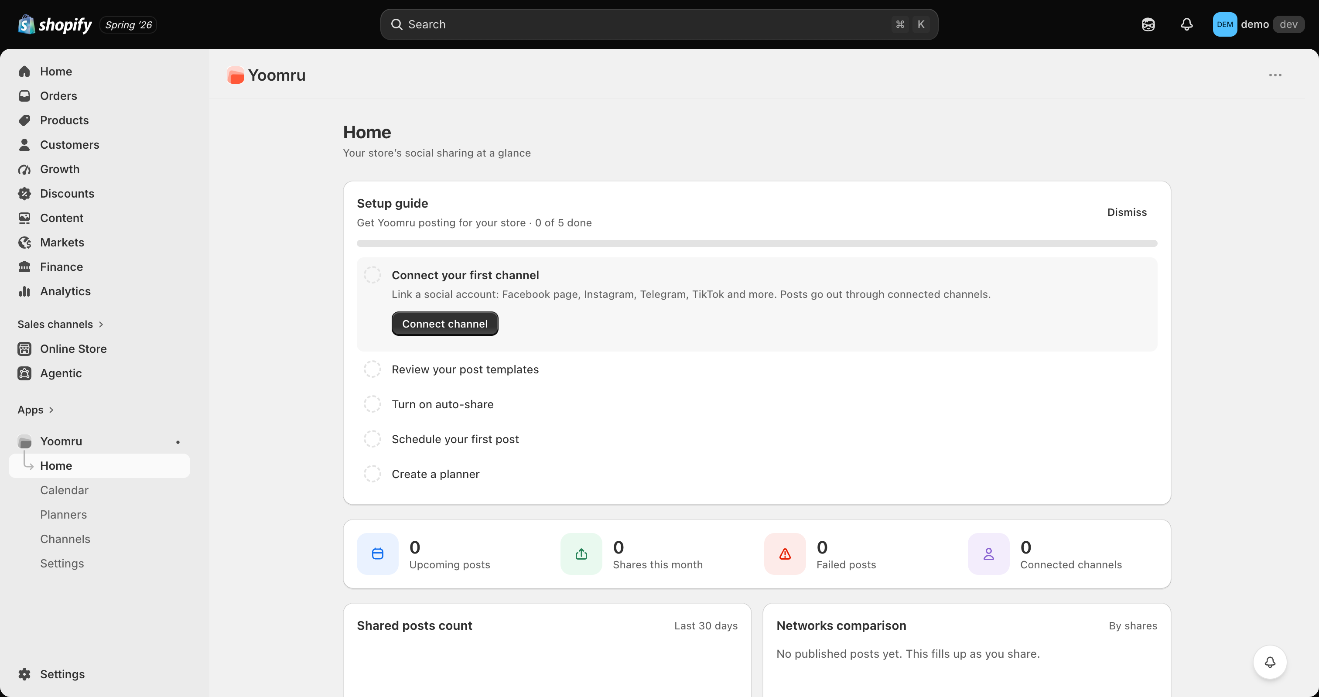Open Yoomru Settings in the app submenu
Viewport: 1319px width, 697px height.
62,564
